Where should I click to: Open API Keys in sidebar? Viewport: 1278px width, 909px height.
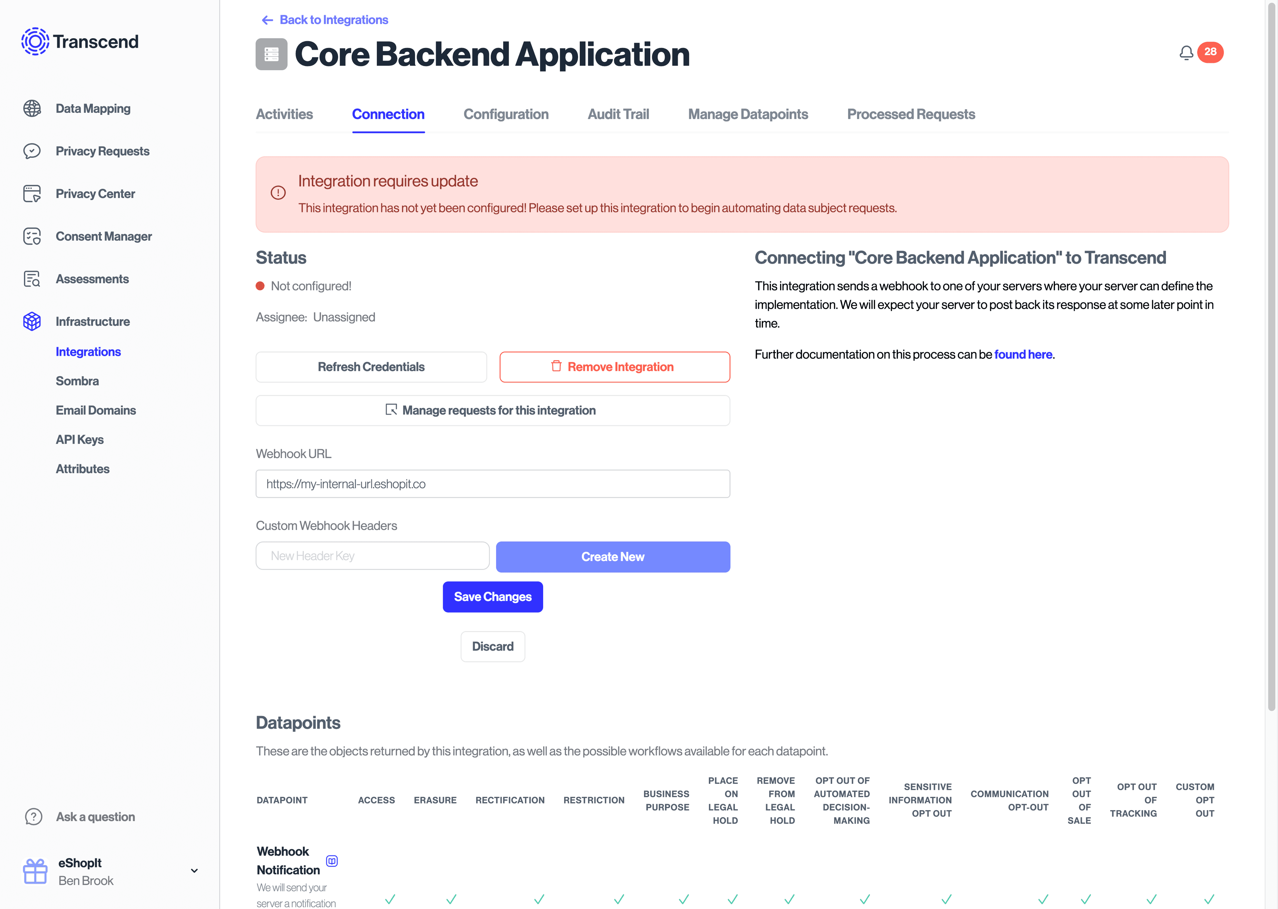80,440
